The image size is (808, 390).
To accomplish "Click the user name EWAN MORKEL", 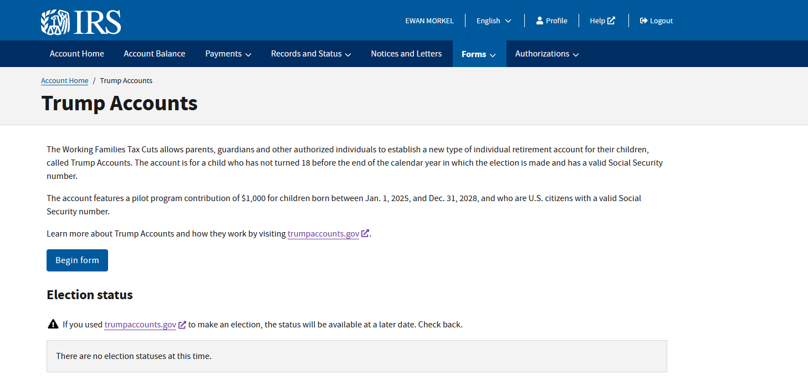I will click(x=429, y=20).
